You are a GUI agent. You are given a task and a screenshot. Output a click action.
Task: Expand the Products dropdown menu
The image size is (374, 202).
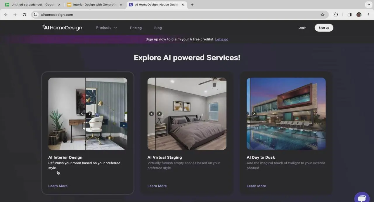tap(106, 28)
